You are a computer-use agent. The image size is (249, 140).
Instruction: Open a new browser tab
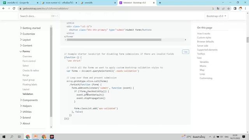(x=160, y=3)
